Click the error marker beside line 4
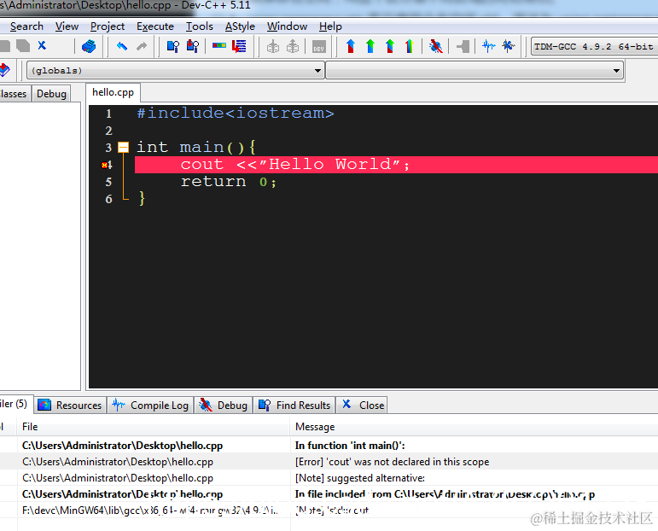 (104, 165)
